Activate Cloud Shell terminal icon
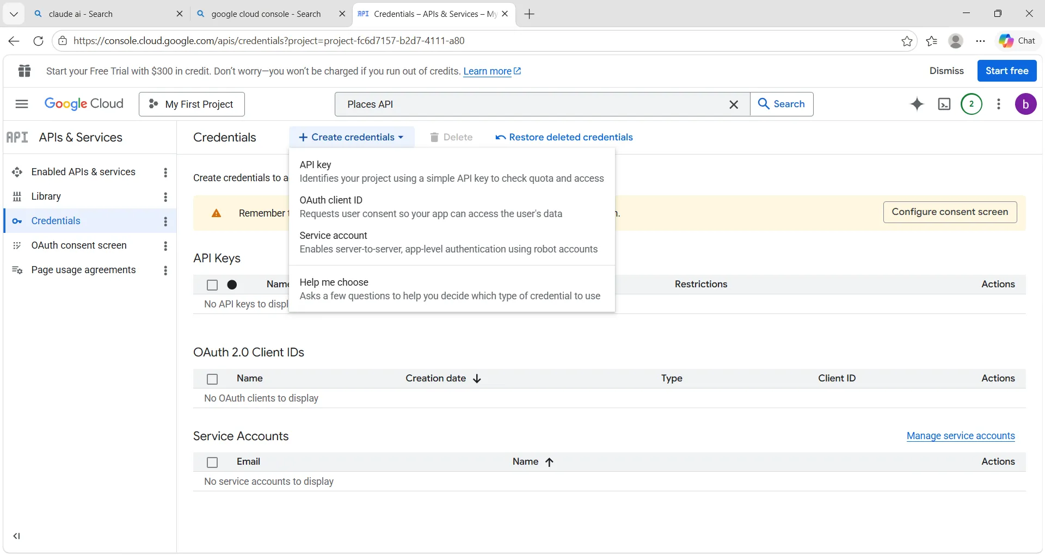The width and height of the screenshot is (1045, 555). pos(944,104)
